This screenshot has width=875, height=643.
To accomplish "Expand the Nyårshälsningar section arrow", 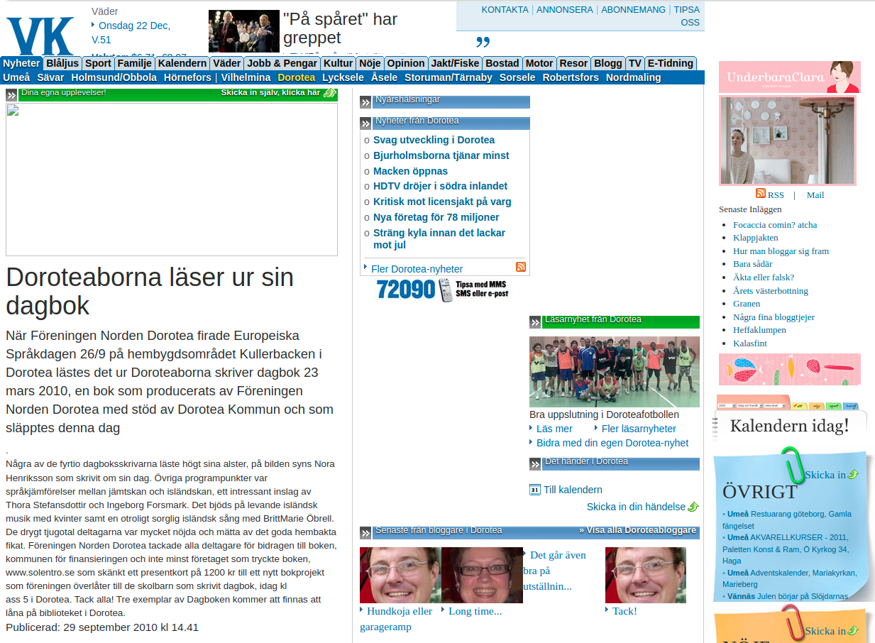I will point(365,101).
